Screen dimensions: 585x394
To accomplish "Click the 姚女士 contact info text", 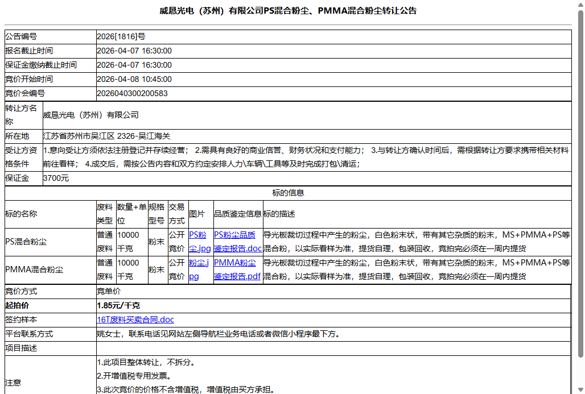I will point(219,334).
